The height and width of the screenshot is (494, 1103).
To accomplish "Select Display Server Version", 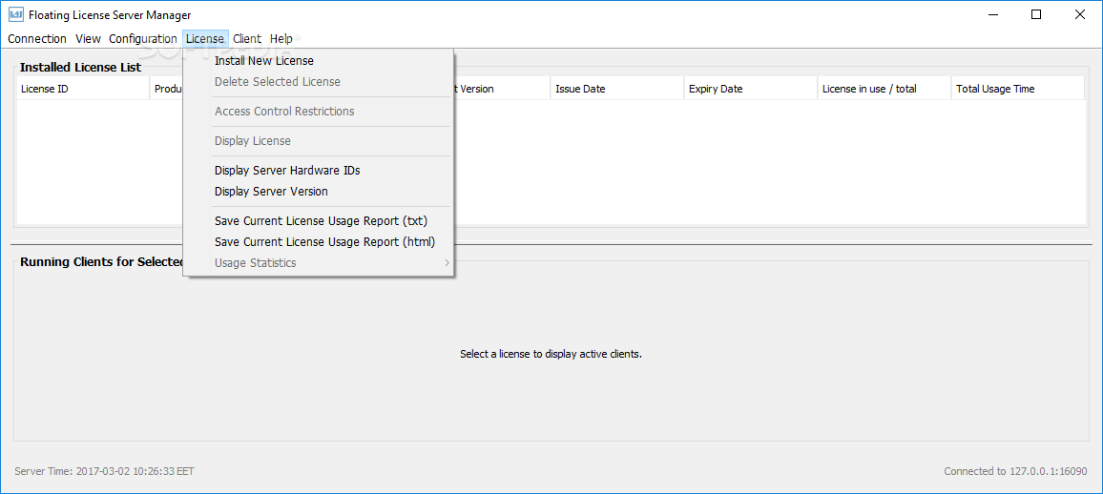I will coord(271,192).
